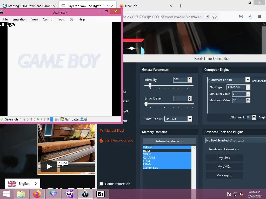
Task: Open the Pocket save icon in Firefox
Action: (241, 17)
